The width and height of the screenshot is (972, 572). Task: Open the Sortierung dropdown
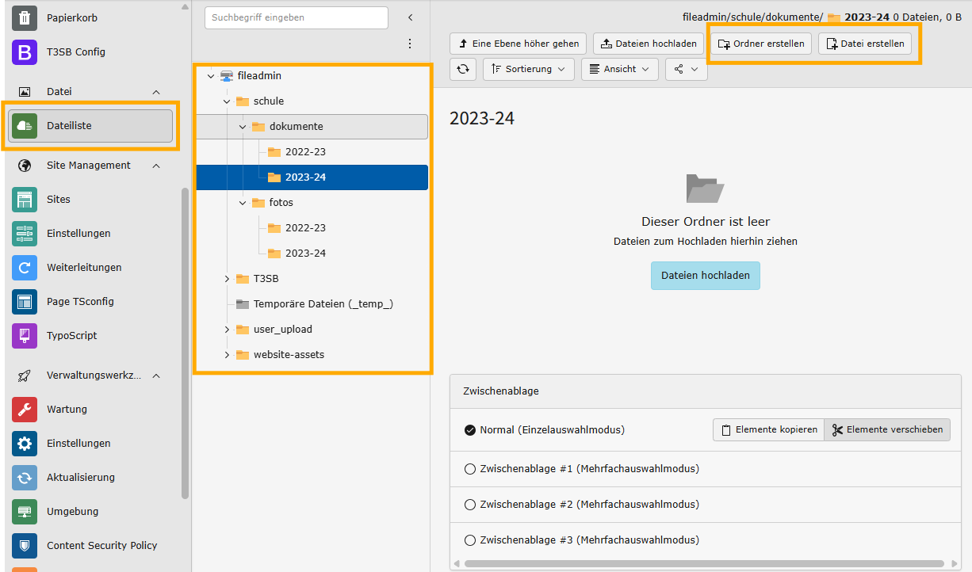click(528, 69)
